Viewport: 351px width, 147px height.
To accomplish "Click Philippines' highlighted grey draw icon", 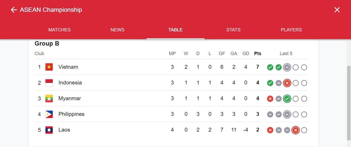I will [287, 114].
